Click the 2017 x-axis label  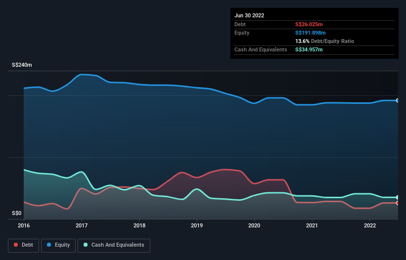pos(82,225)
